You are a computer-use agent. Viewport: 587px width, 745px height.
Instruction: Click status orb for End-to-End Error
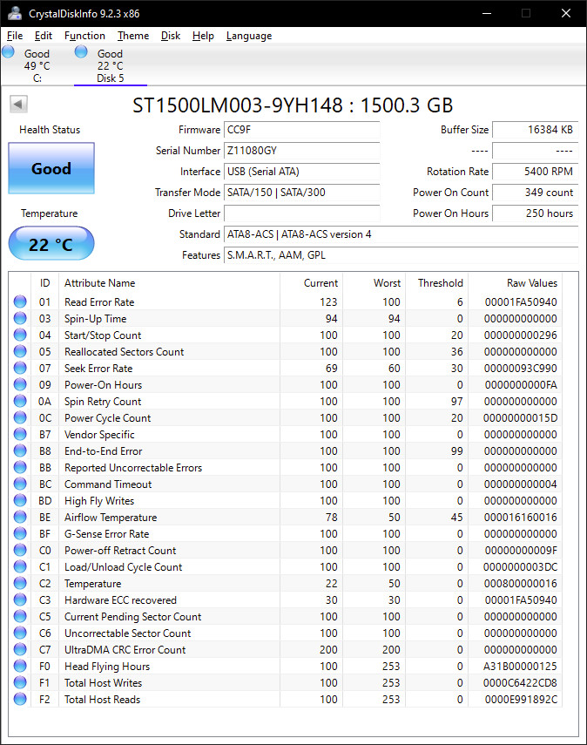point(20,450)
